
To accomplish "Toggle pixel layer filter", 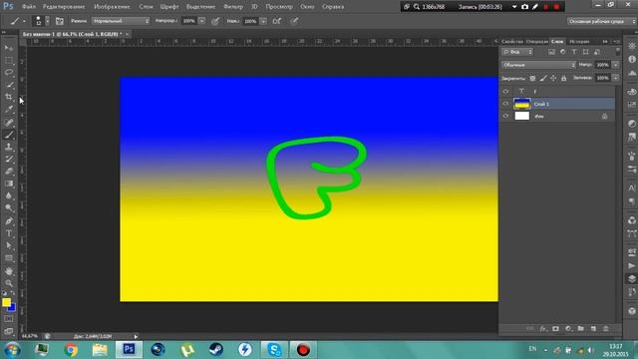I will click(551, 52).
